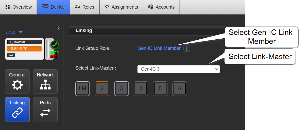
Task: Toggle link slot number 3
Action: [121, 89]
